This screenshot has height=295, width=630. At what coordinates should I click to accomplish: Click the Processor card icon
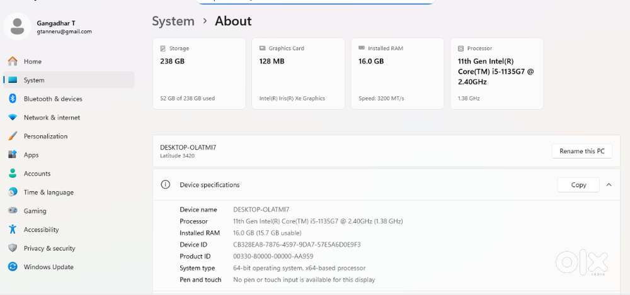(461, 48)
